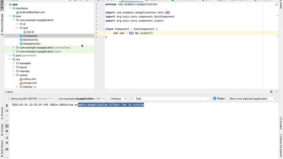Clear the Logcat search field text
The height and width of the screenshot is (159, 283).
[208, 98]
